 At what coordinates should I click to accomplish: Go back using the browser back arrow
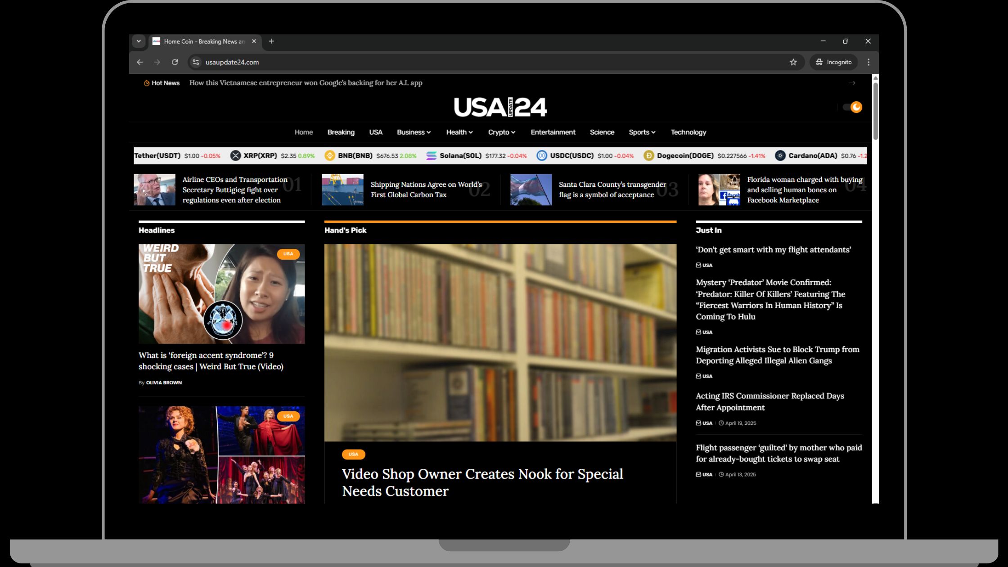(x=140, y=62)
